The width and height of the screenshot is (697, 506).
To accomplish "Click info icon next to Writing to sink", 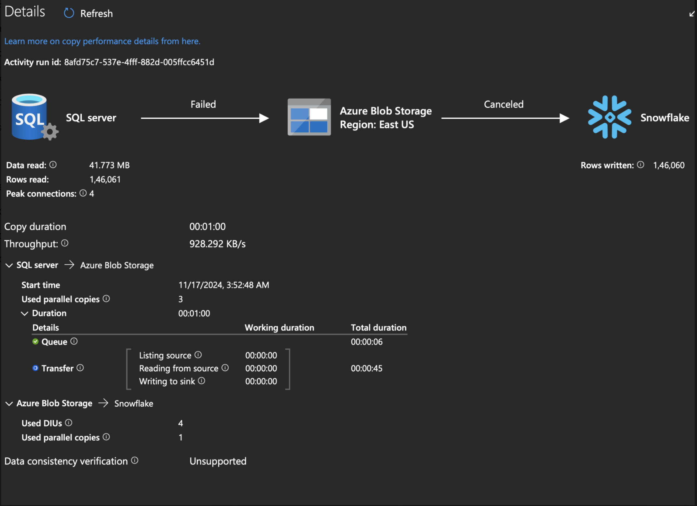I will click(202, 381).
